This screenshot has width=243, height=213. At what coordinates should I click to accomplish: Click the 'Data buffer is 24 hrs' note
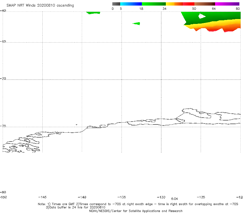(x=76, y=207)
